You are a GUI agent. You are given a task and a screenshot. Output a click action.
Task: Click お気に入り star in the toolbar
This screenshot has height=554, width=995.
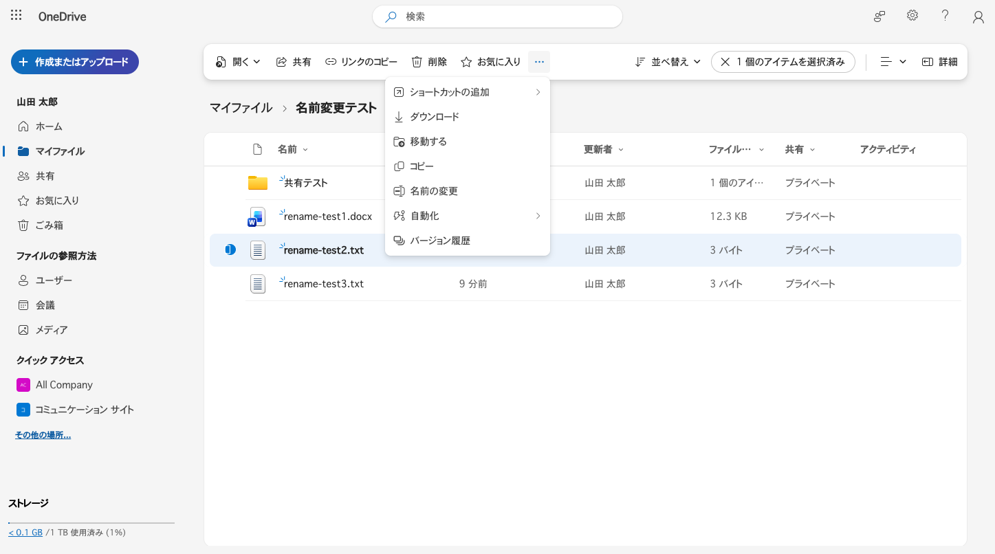491,62
